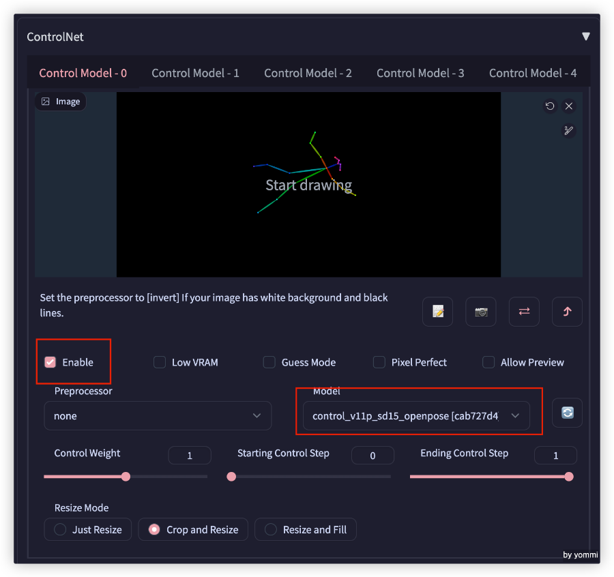Viewport: 614px width, 577px height.
Task: Refresh the model list with the refresh icon
Action: 568,413
